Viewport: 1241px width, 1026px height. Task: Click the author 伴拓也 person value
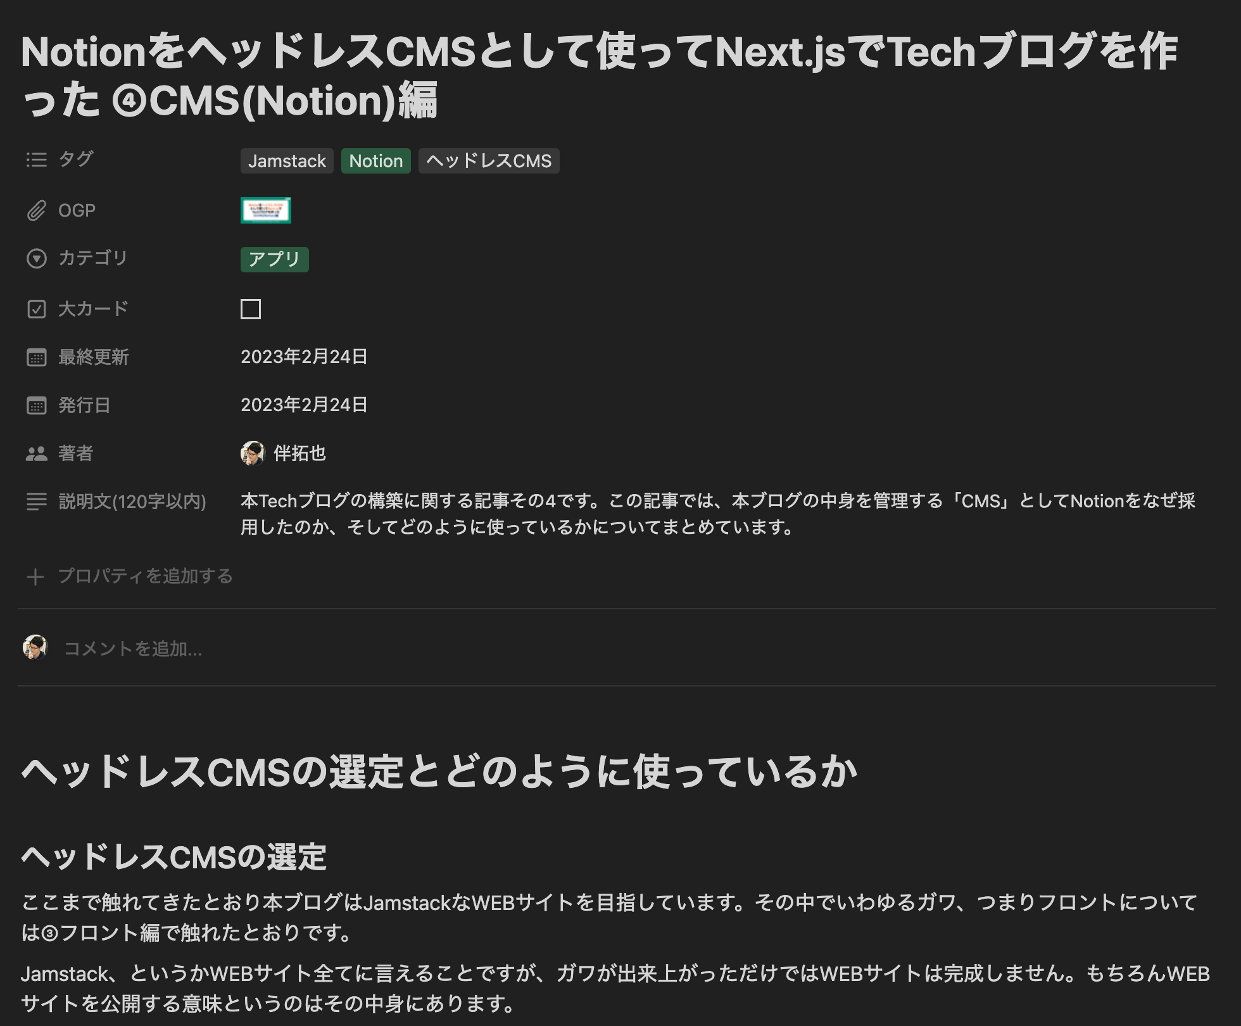[x=299, y=453]
